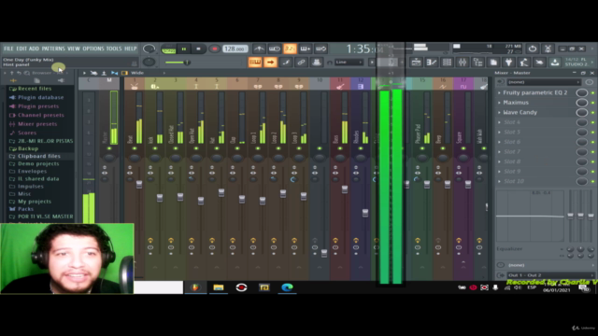The height and width of the screenshot is (336, 598).
Task: Open the Line snap dropdown
Action: pos(349,63)
